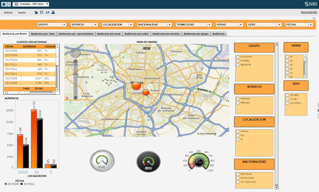The width and height of the screenshot is (319, 192).
Task: Switch to Audiencia por hora tab
Action: [x=43, y=34]
